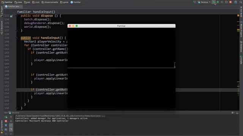243x136 pixels.
Task: Click the Search Everywhere magnifier icon
Action: pyautogui.click(x=241, y=2)
